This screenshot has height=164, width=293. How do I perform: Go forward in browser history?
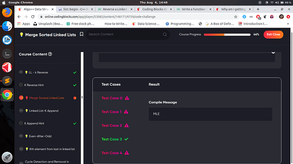click(26, 17)
